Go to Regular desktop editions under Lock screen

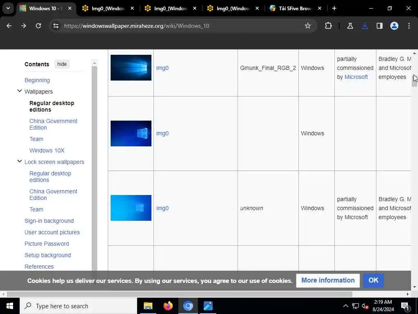tap(50, 177)
